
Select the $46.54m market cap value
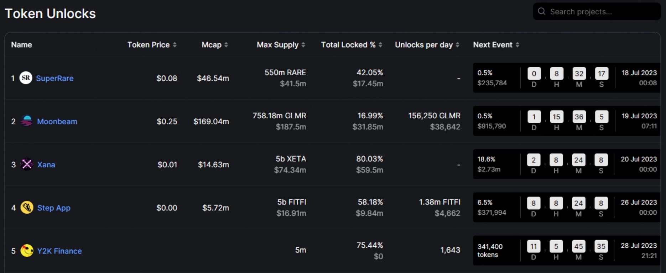click(213, 78)
